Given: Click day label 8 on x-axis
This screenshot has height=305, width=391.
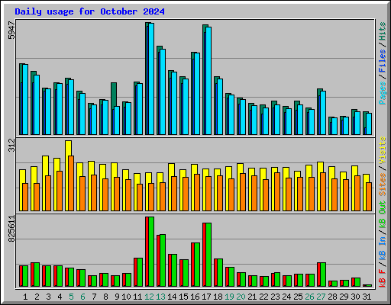Looking at the screenshot, I should click(105, 297).
